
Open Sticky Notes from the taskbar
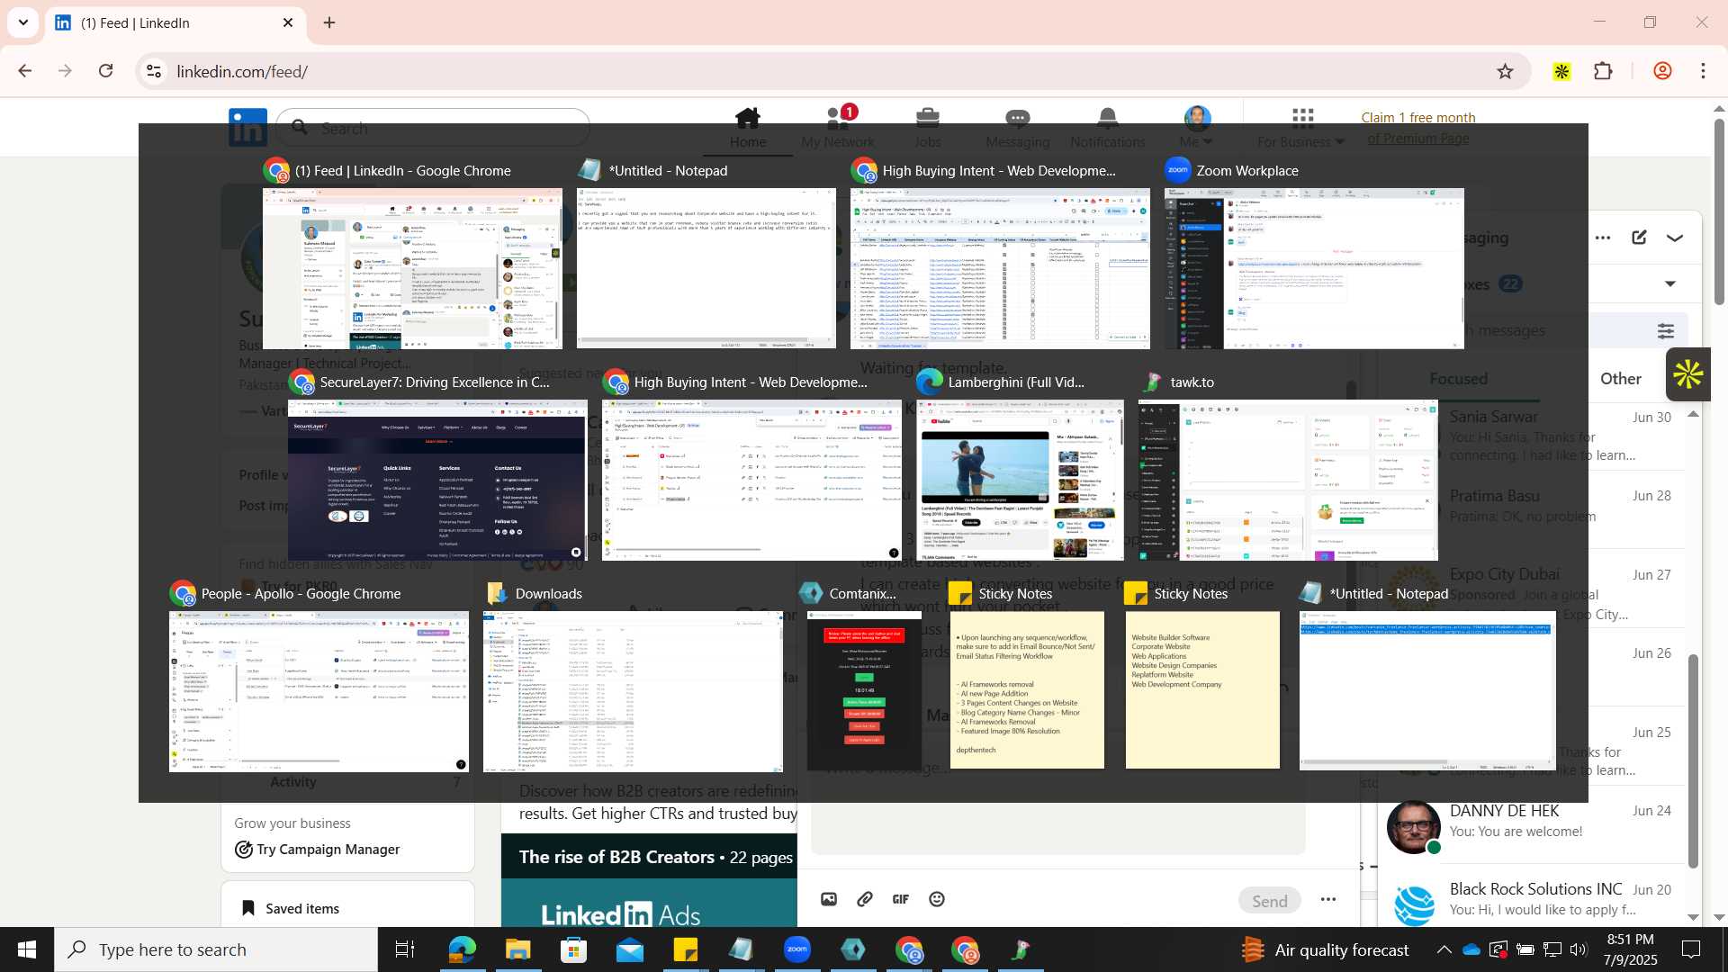click(686, 949)
